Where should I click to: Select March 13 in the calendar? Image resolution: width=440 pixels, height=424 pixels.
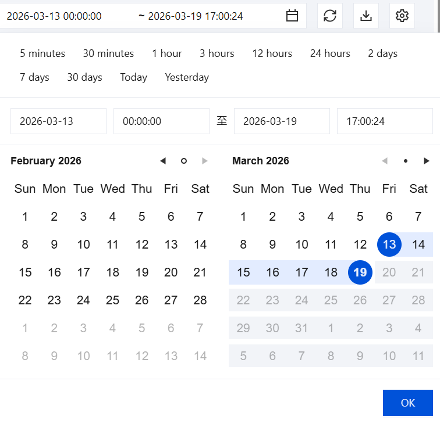389,245
